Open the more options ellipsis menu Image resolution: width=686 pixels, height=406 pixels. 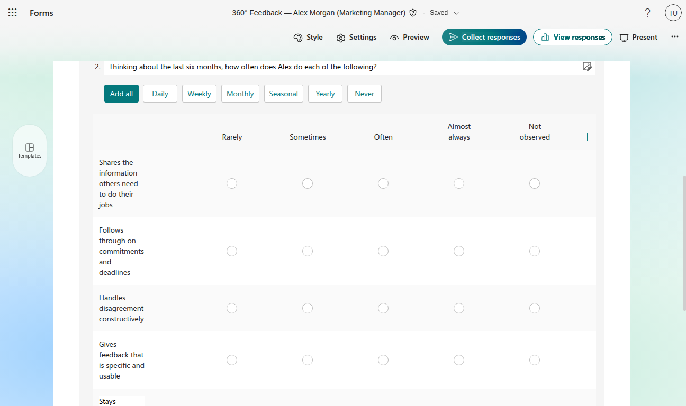675,37
